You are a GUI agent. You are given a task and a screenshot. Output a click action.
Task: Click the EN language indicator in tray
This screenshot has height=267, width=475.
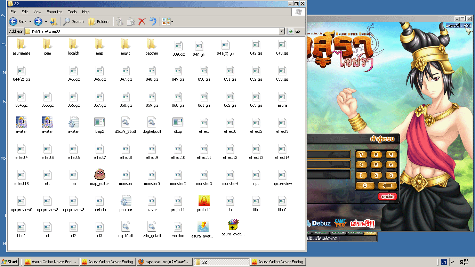click(x=444, y=262)
